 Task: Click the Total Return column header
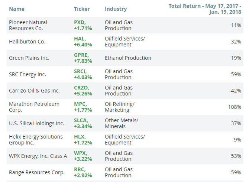(x=205, y=9)
